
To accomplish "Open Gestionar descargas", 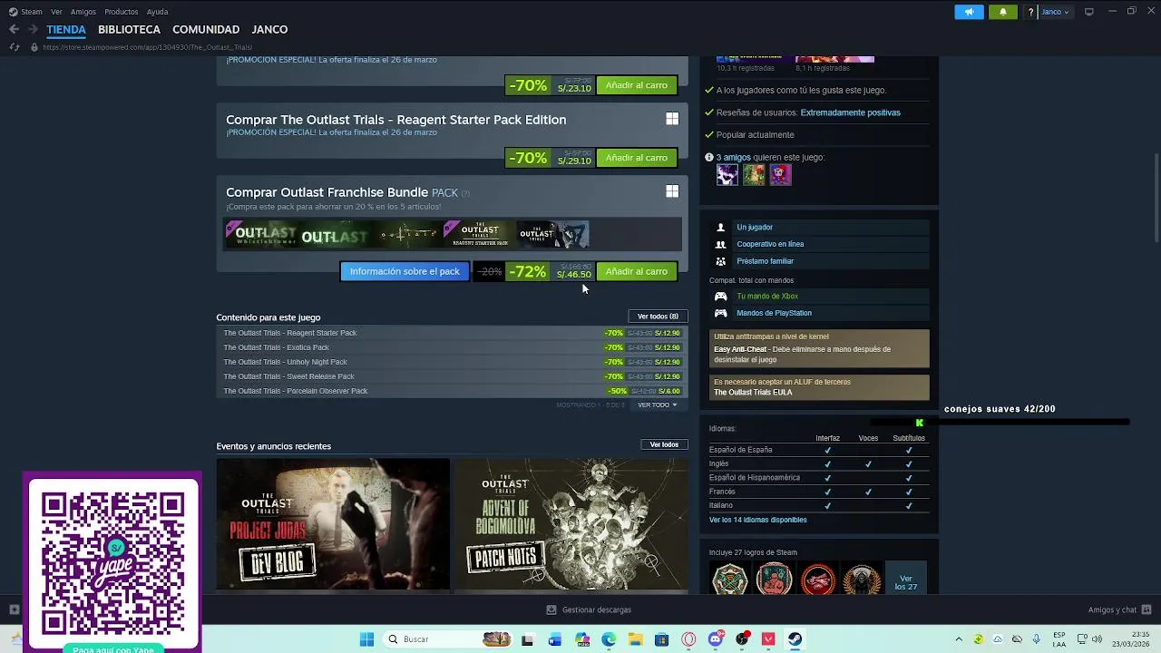I will (x=589, y=609).
